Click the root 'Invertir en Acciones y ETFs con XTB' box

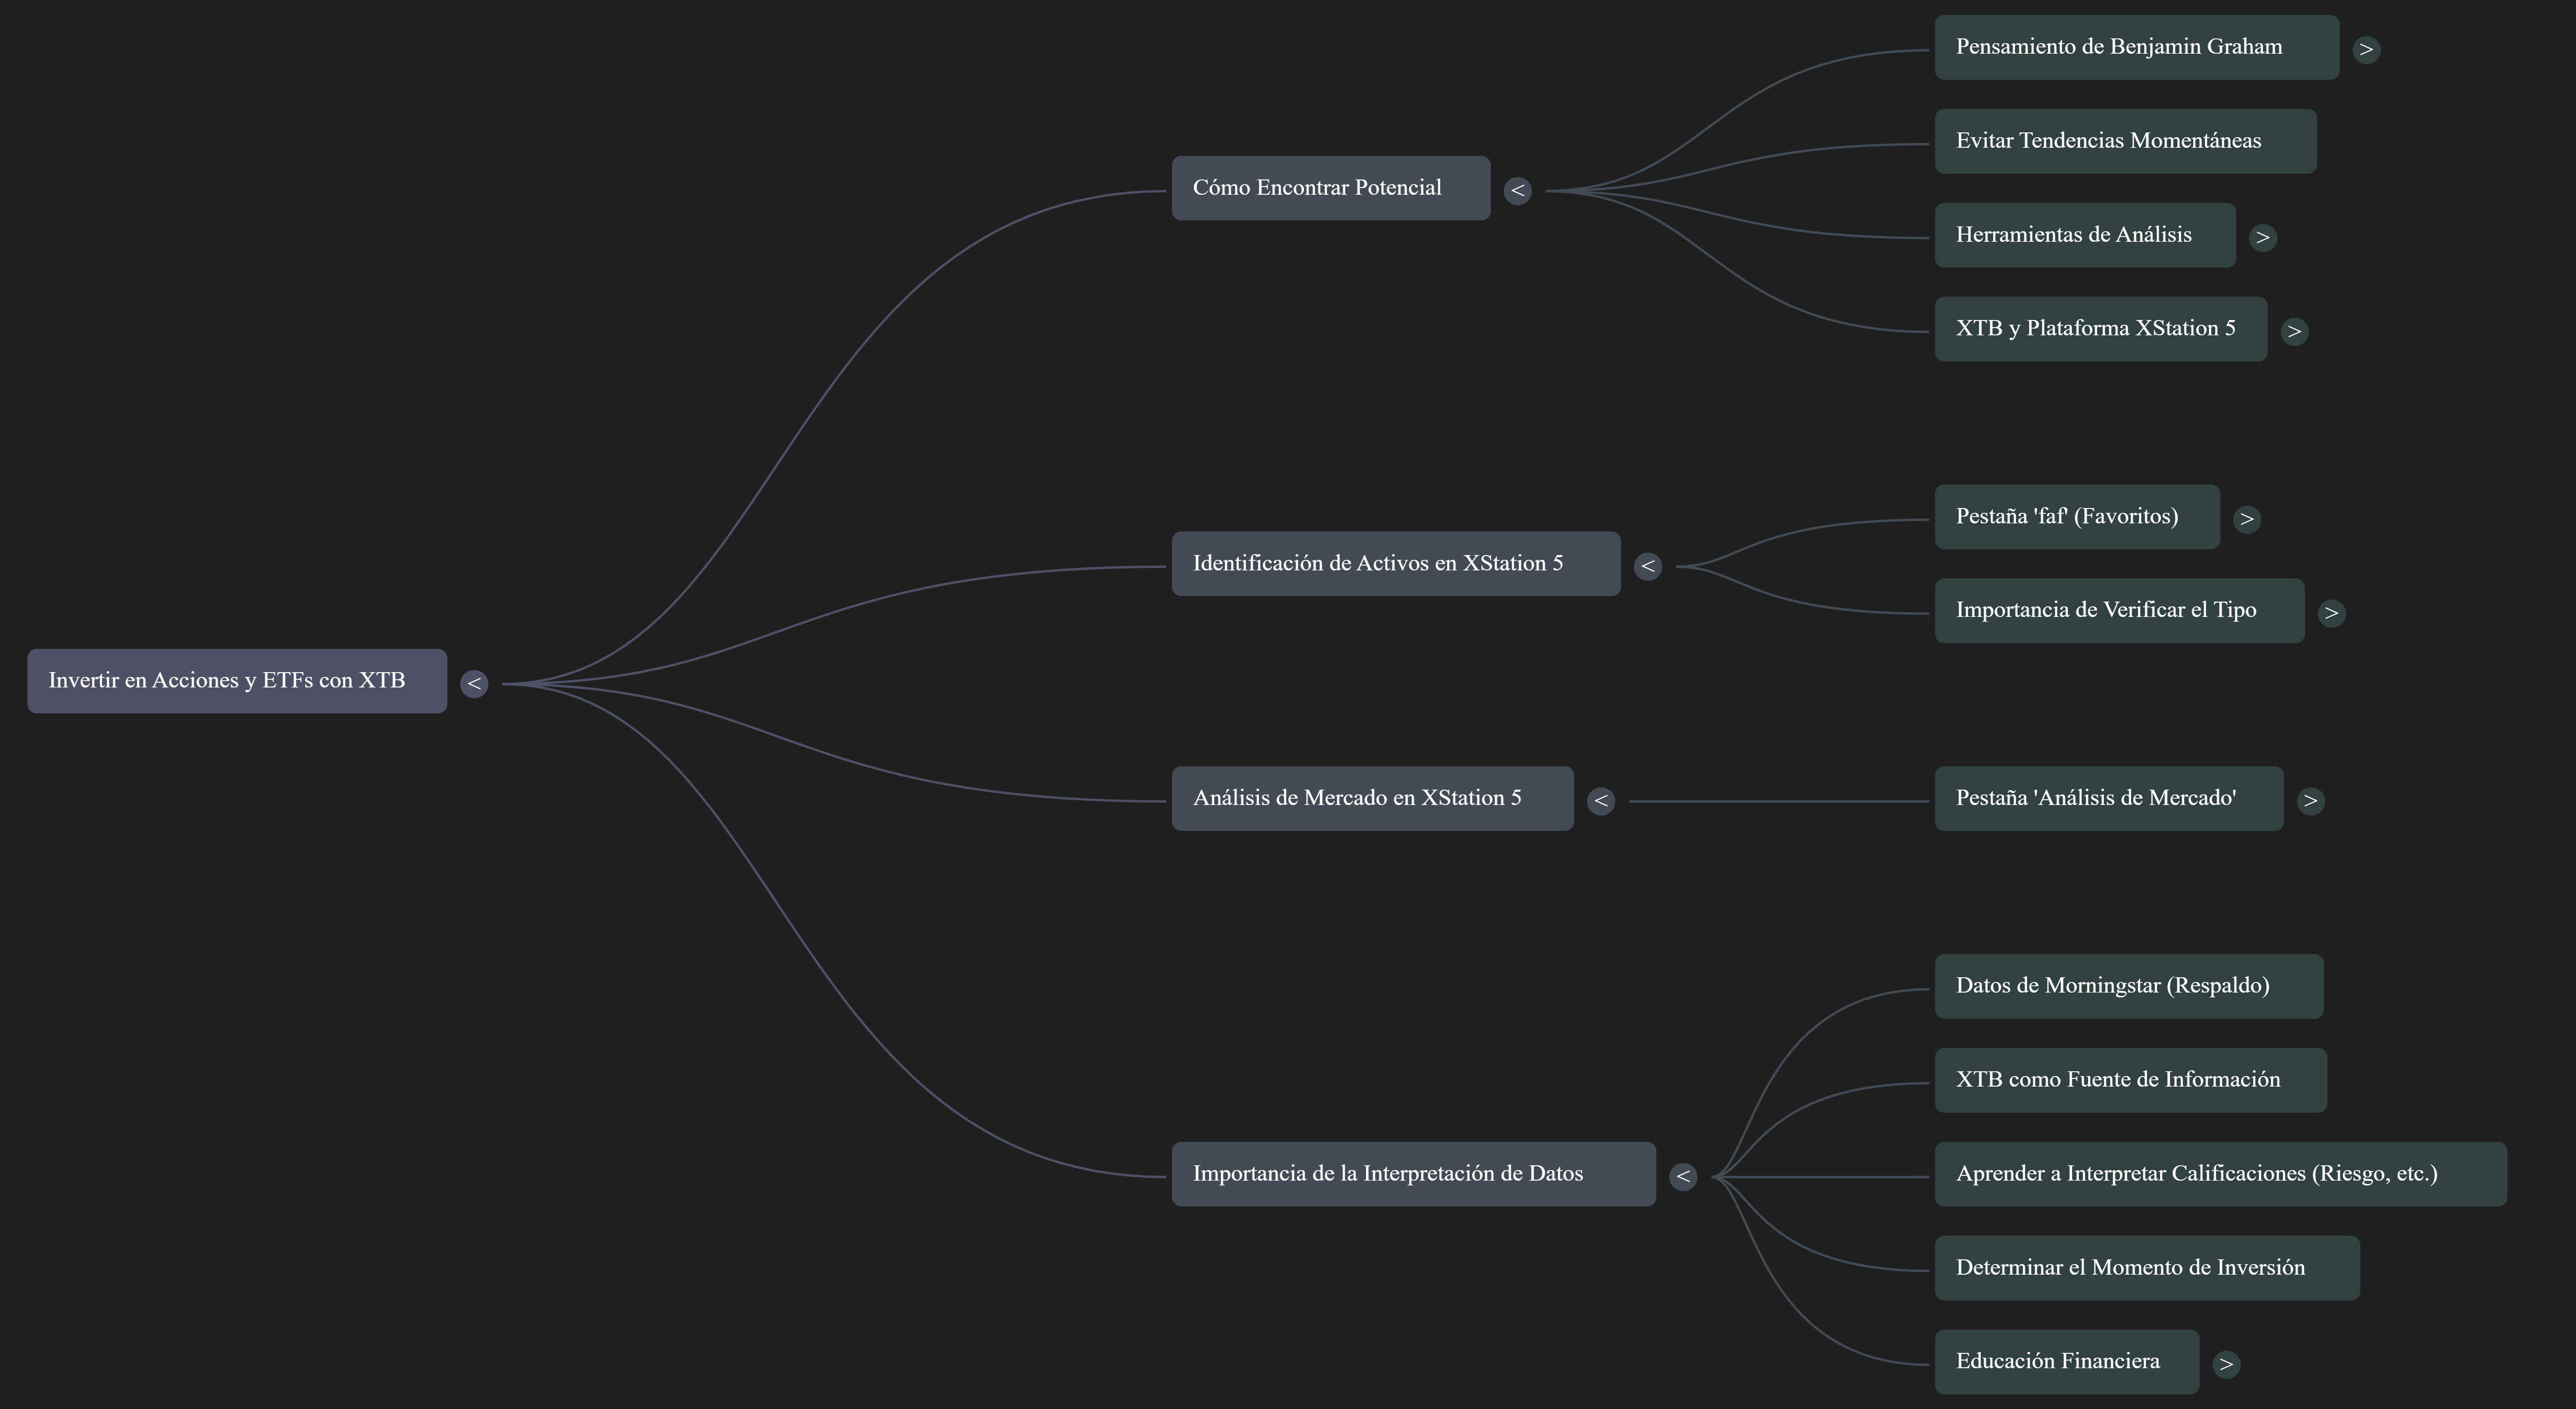pyautogui.click(x=237, y=681)
